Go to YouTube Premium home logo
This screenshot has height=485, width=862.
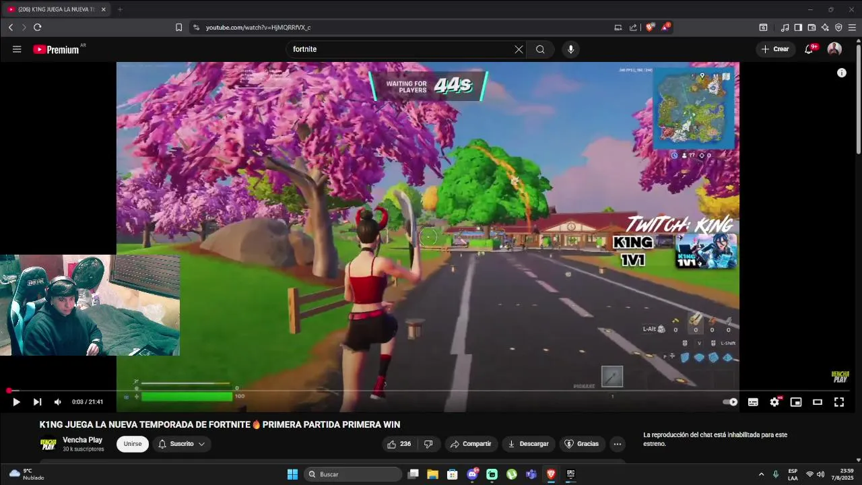57,49
